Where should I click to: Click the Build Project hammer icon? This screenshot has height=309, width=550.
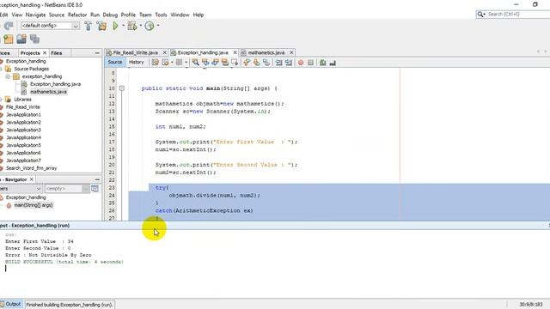point(88,26)
